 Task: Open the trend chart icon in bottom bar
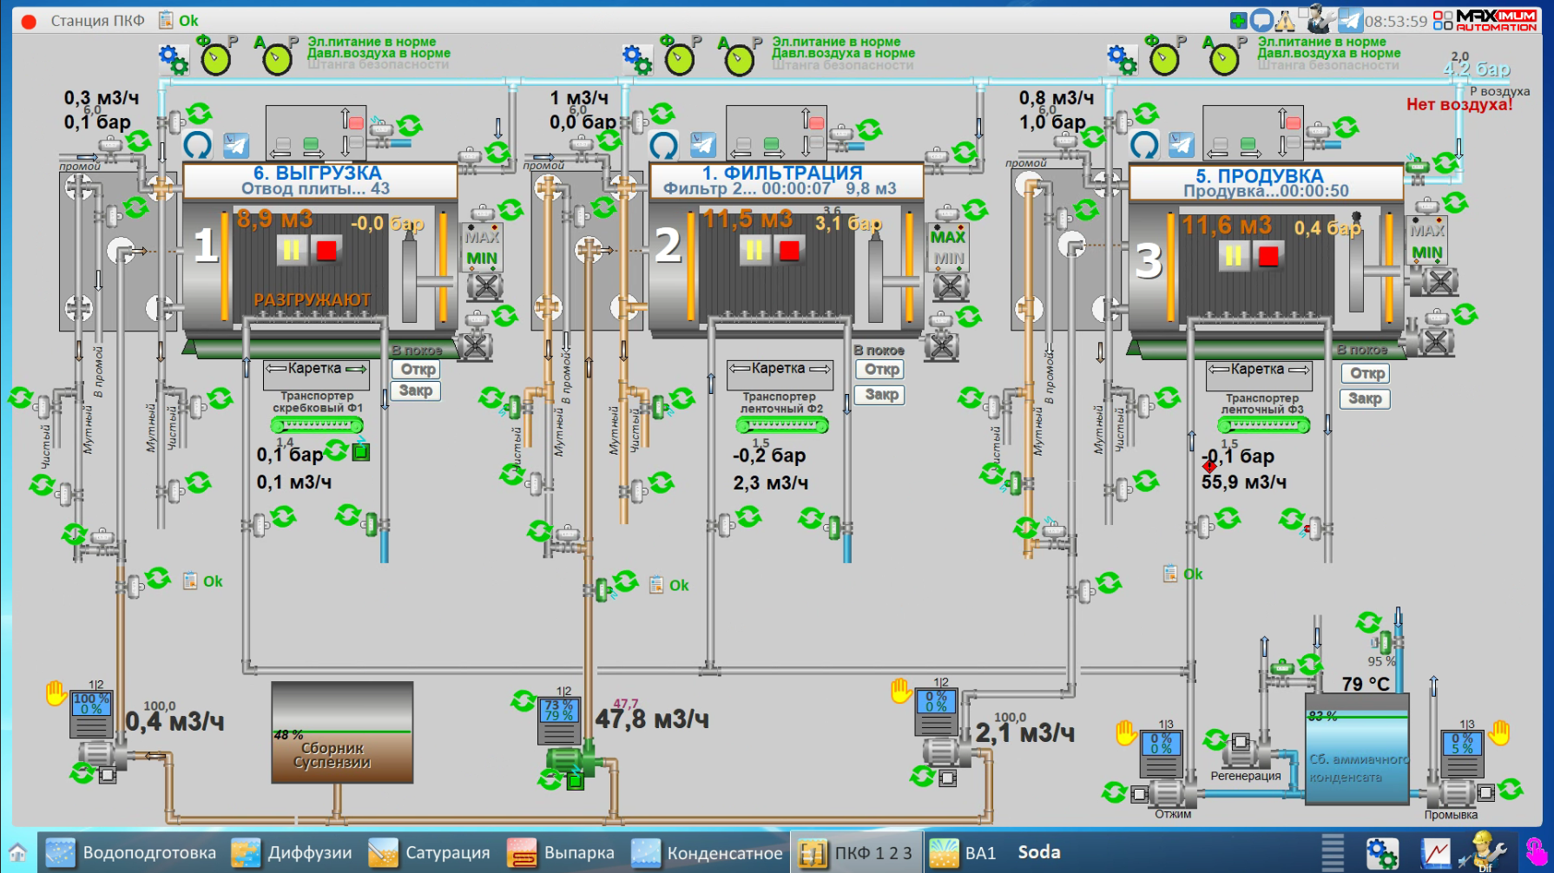pos(1435,852)
